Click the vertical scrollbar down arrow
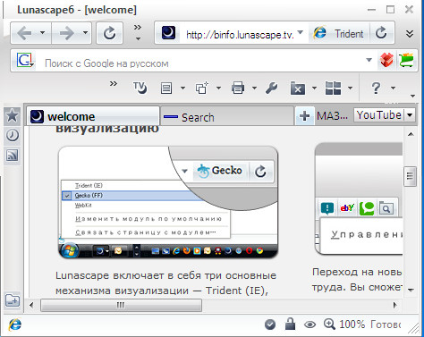 [411, 290]
